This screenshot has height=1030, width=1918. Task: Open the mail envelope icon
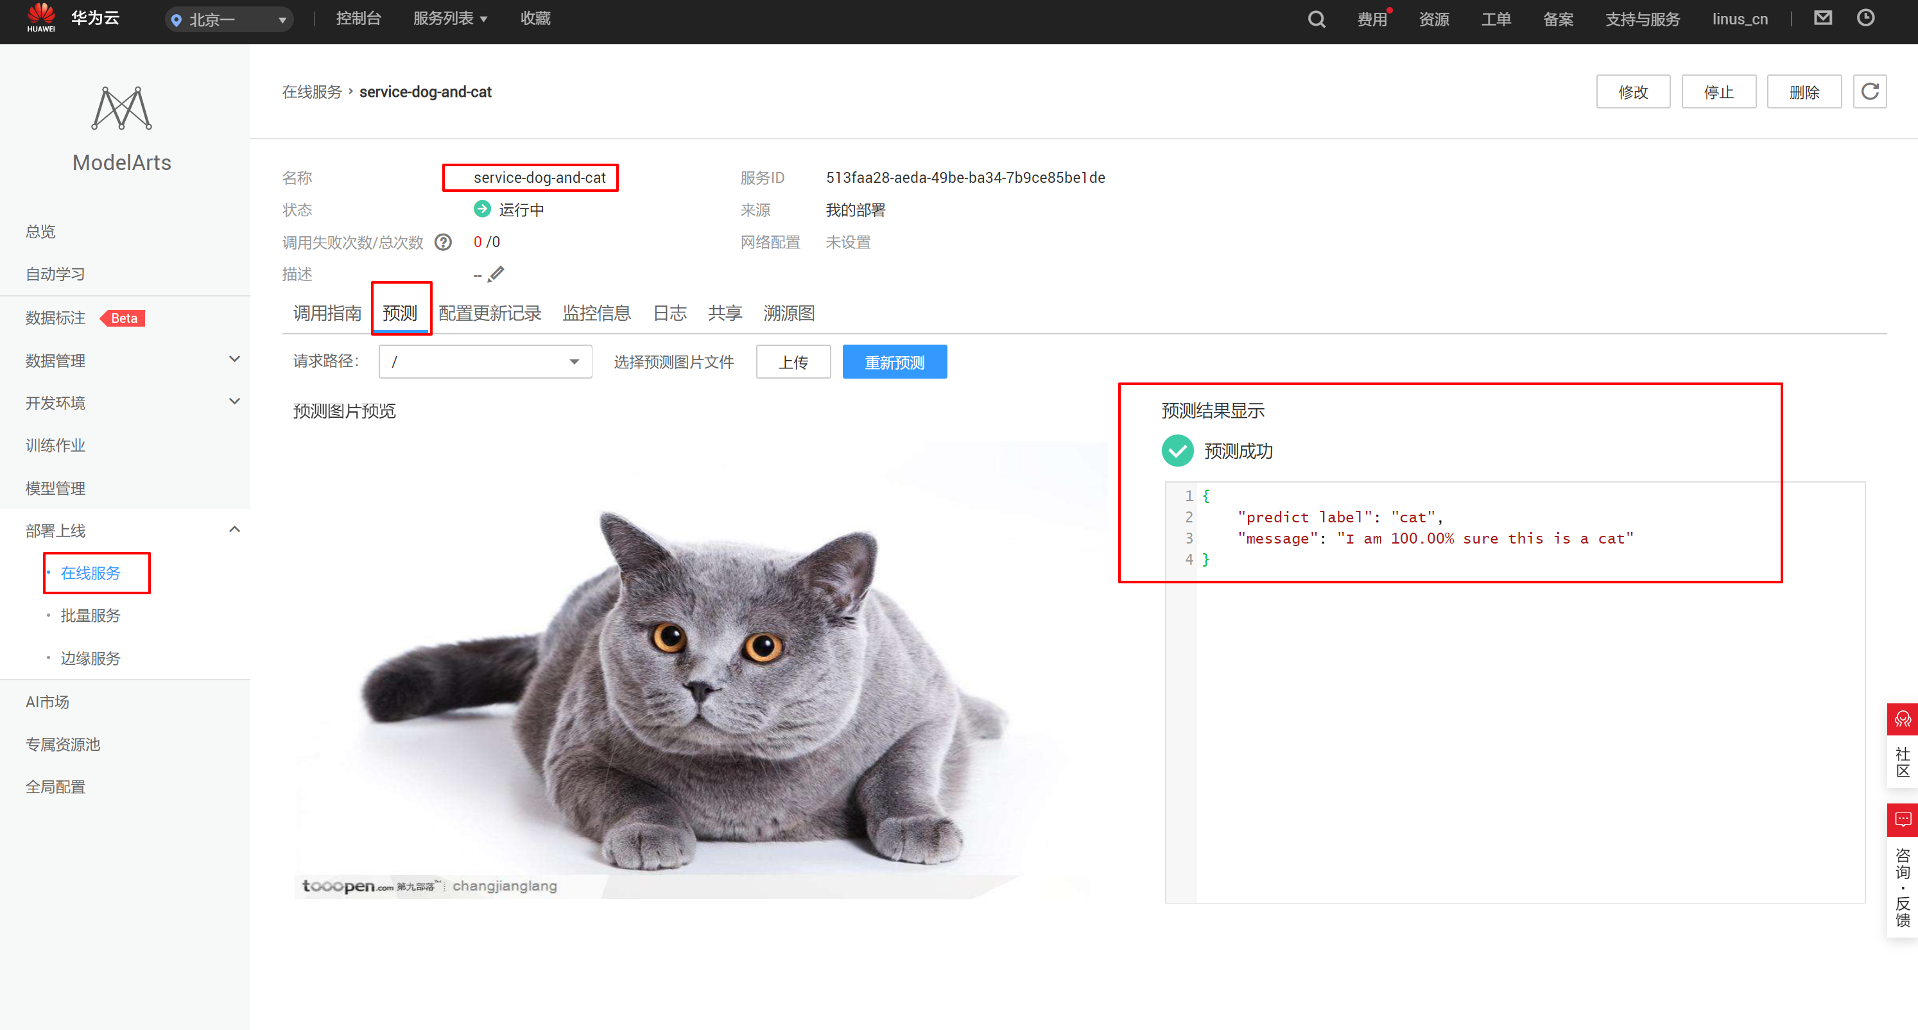coord(1822,19)
